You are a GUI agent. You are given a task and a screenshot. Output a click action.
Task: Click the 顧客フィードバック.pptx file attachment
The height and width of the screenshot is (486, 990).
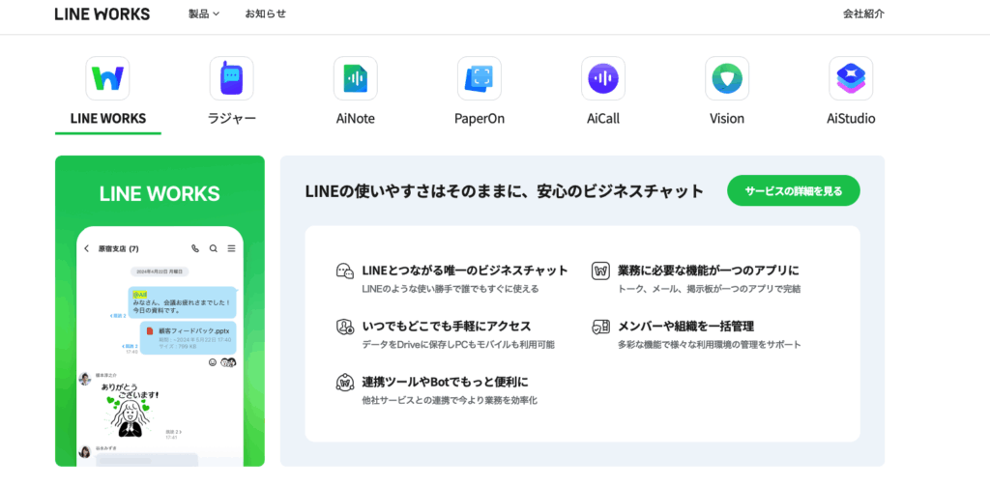click(189, 337)
